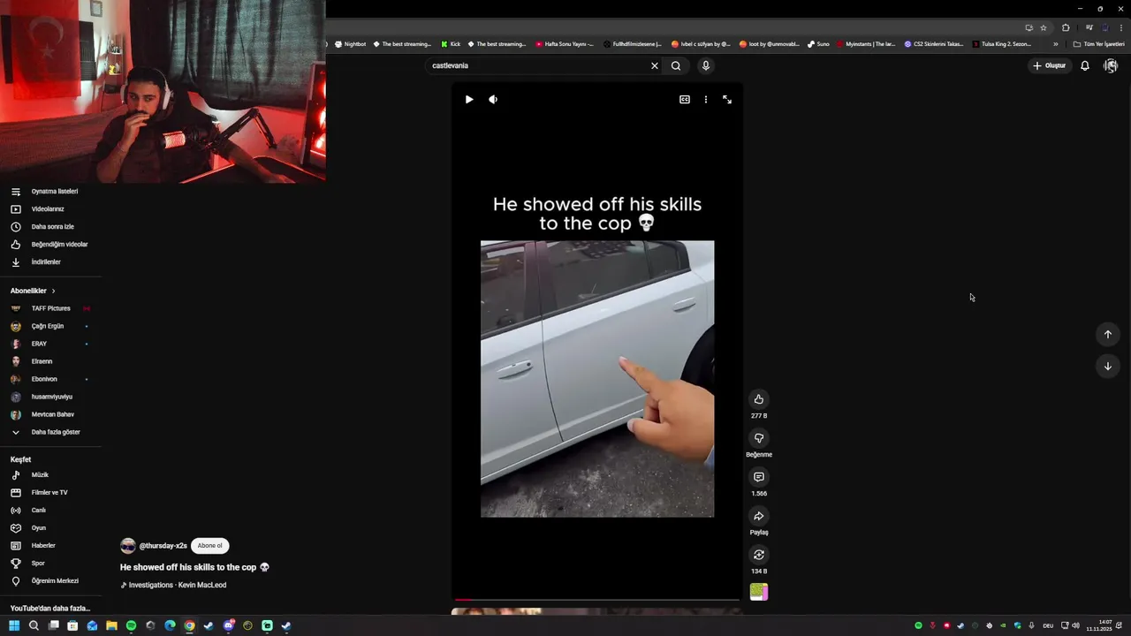Open the husamviyuviyu channel
This screenshot has width=1131, height=636.
[x=50, y=397]
